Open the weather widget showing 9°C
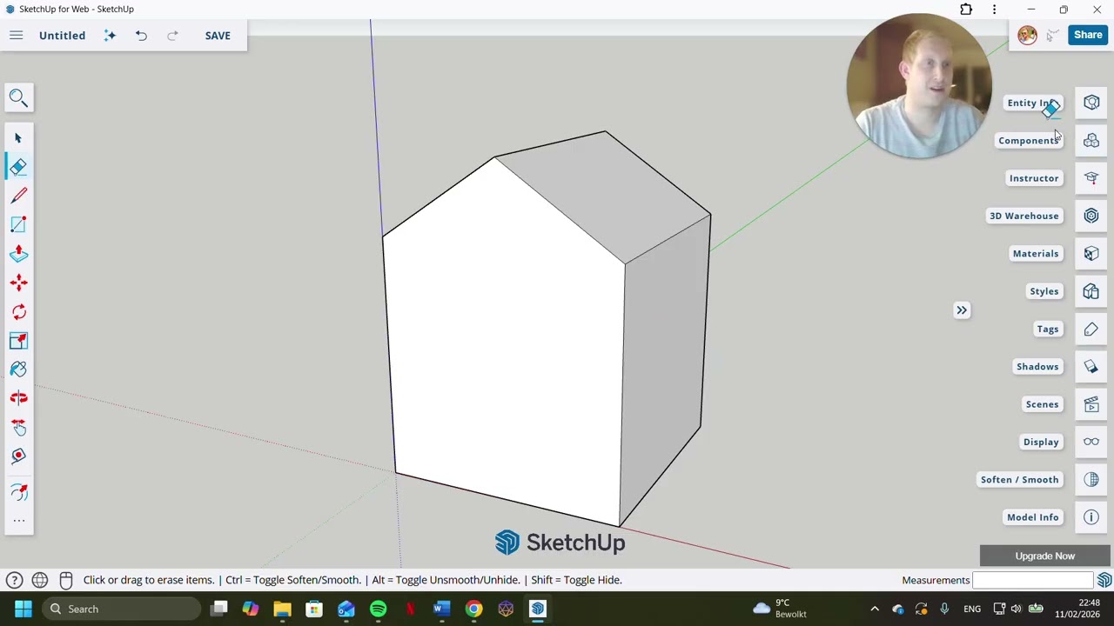The width and height of the screenshot is (1114, 626). [x=780, y=609]
